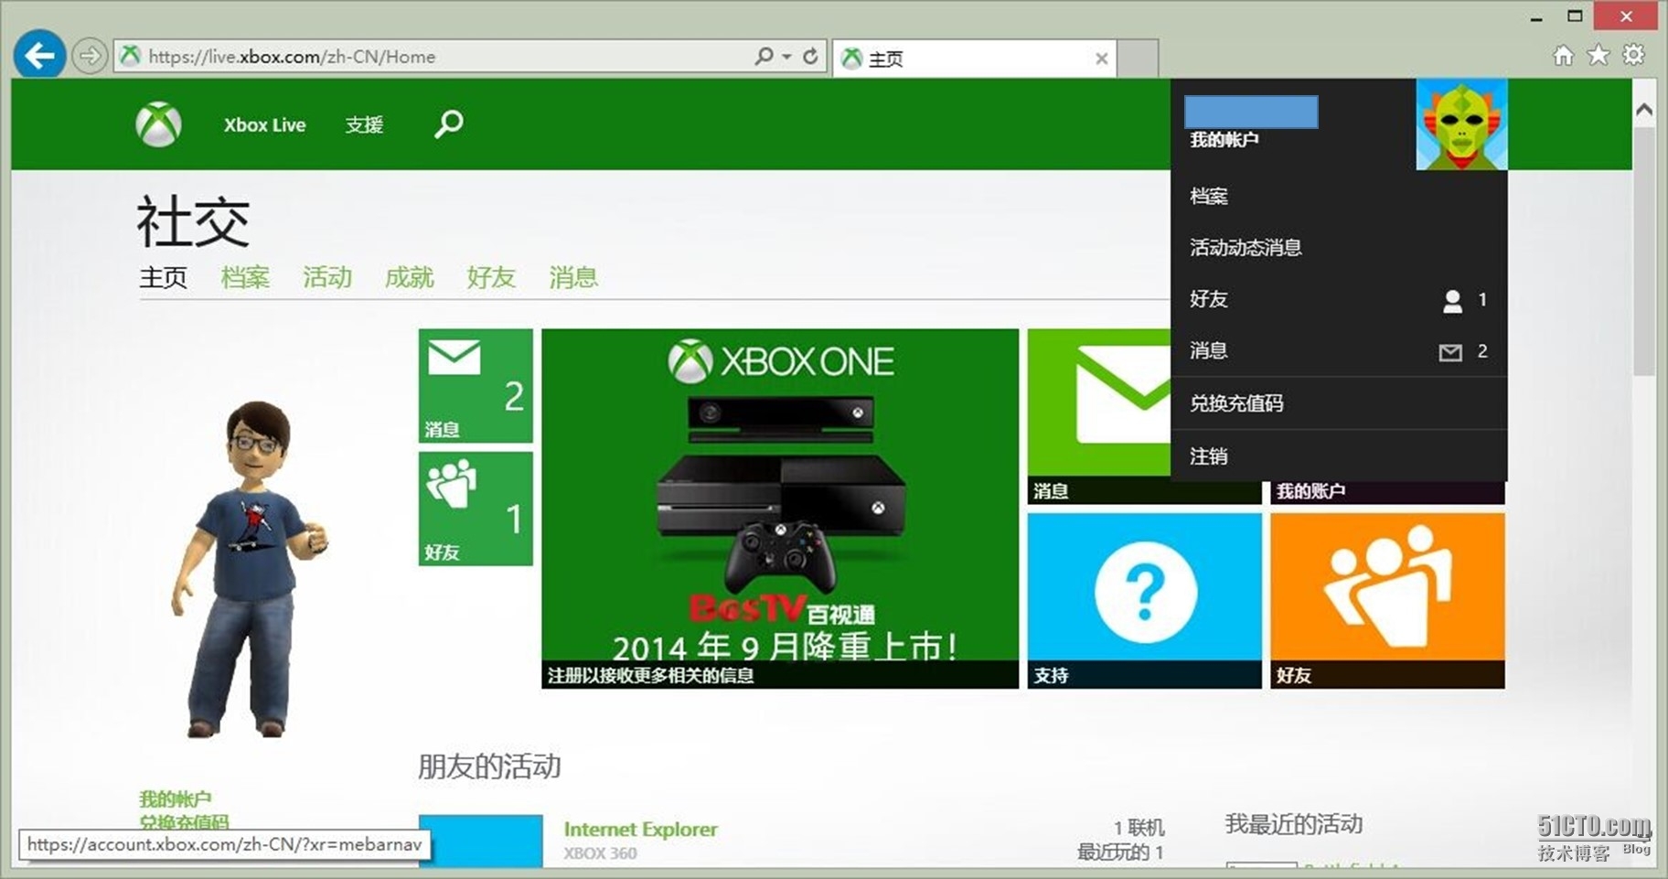
Task: Click the browser forward arrow button
Action: point(89,56)
